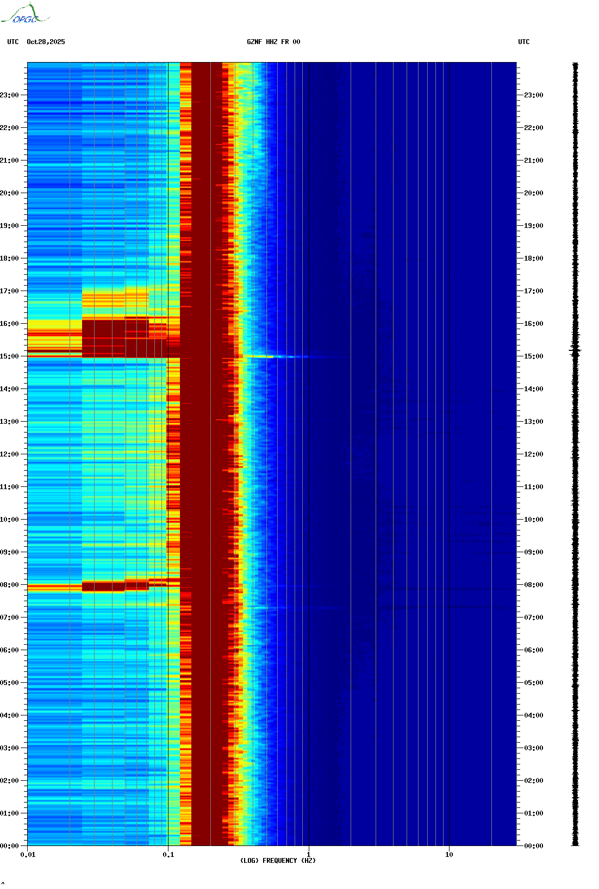The image size is (599, 889).
Task: Click the right 07:00 time label
Action: click(534, 618)
